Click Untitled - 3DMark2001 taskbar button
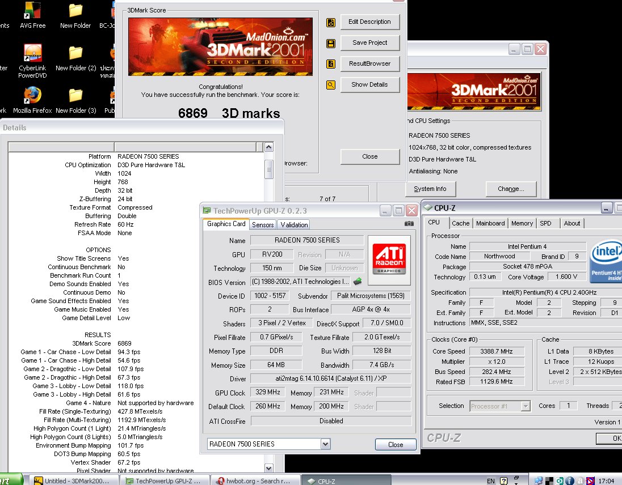The image size is (622, 485). coord(74,480)
